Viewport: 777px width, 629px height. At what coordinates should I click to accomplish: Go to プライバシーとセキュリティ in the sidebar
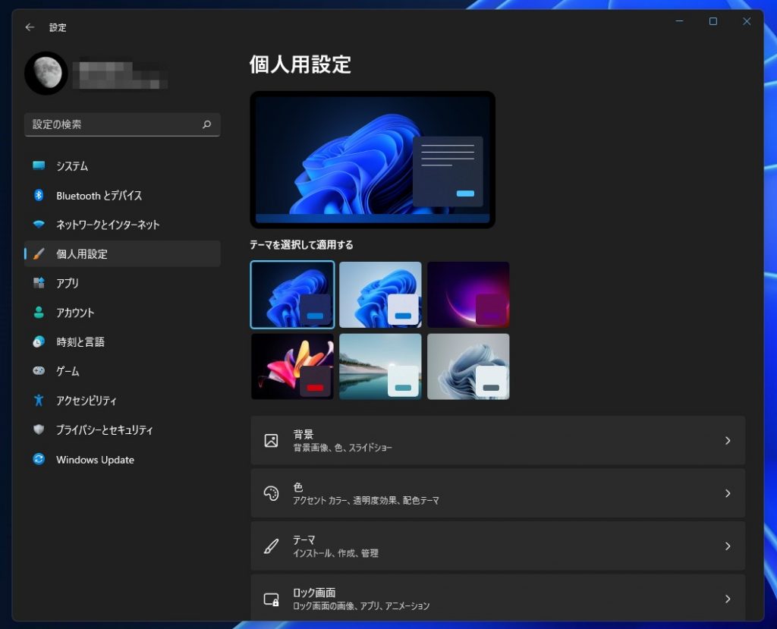pyautogui.click(x=104, y=430)
